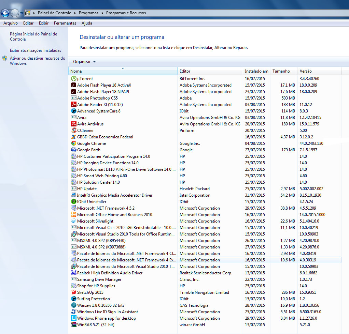Click the GBBD Caixa Economica Federal icon

pyautogui.click(x=73, y=137)
